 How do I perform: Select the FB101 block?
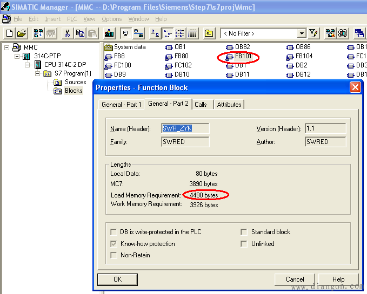[x=243, y=56]
